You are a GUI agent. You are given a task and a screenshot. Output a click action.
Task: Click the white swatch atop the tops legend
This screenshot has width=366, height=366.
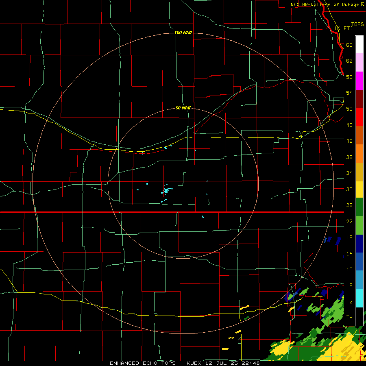359,45
